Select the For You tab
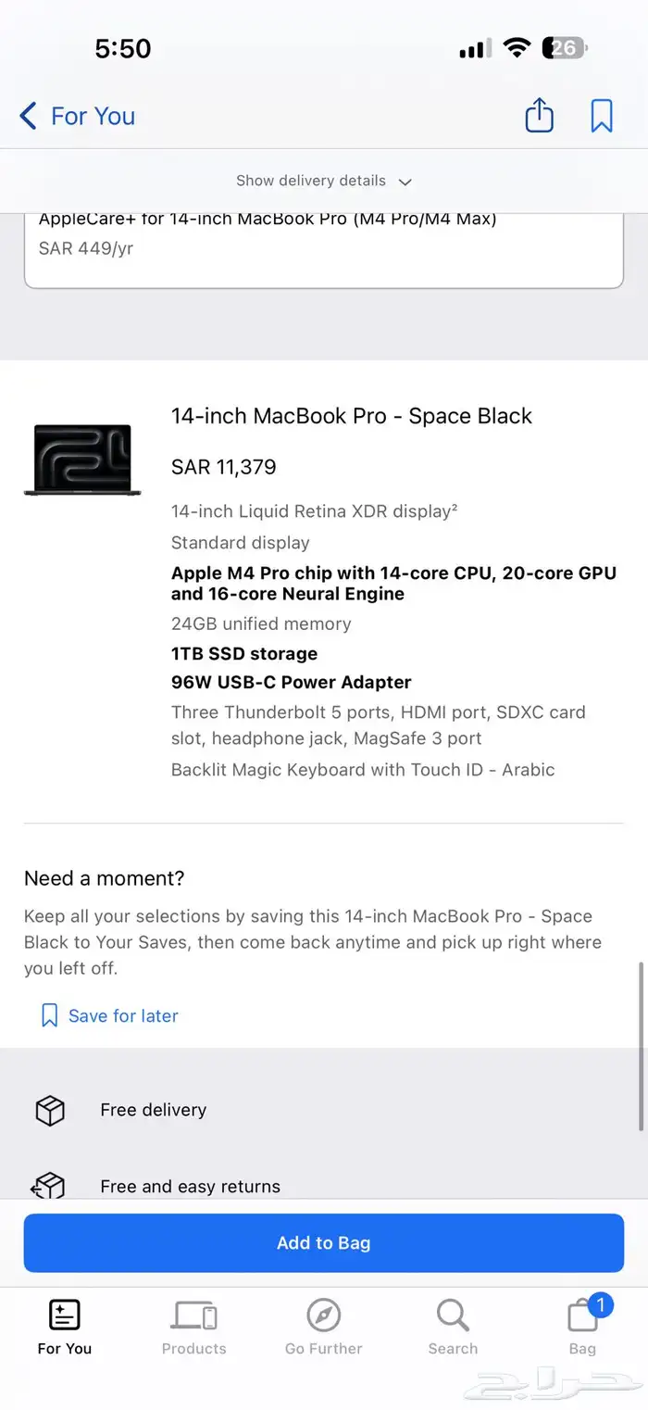Screen dimensions: 648x1410 click(x=65, y=1326)
